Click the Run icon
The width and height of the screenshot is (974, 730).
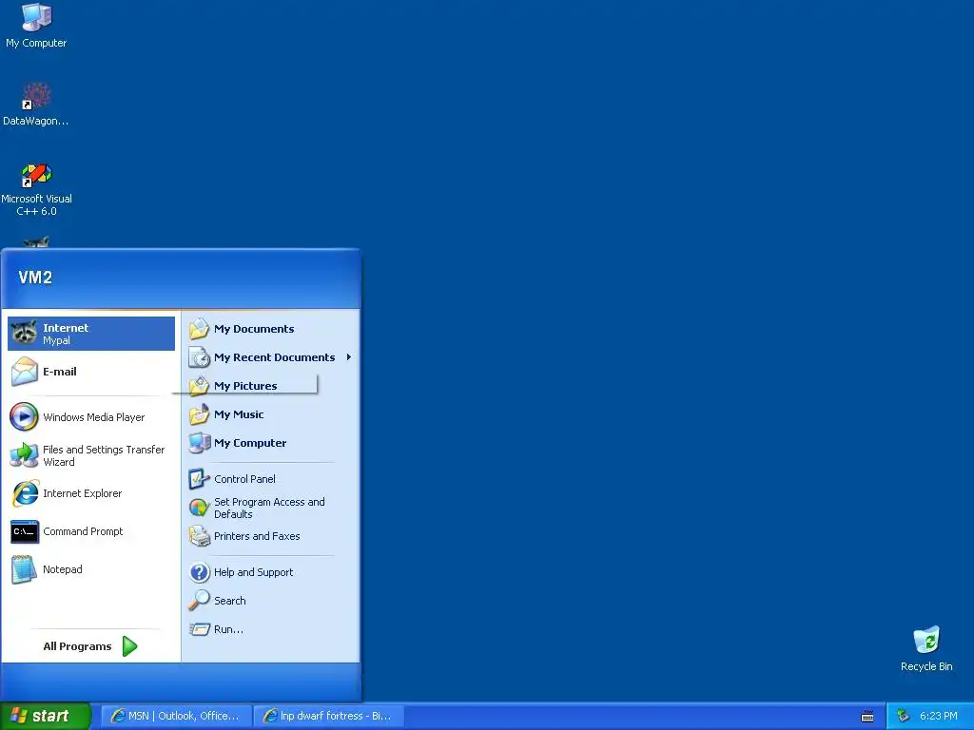[x=200, y=629]
